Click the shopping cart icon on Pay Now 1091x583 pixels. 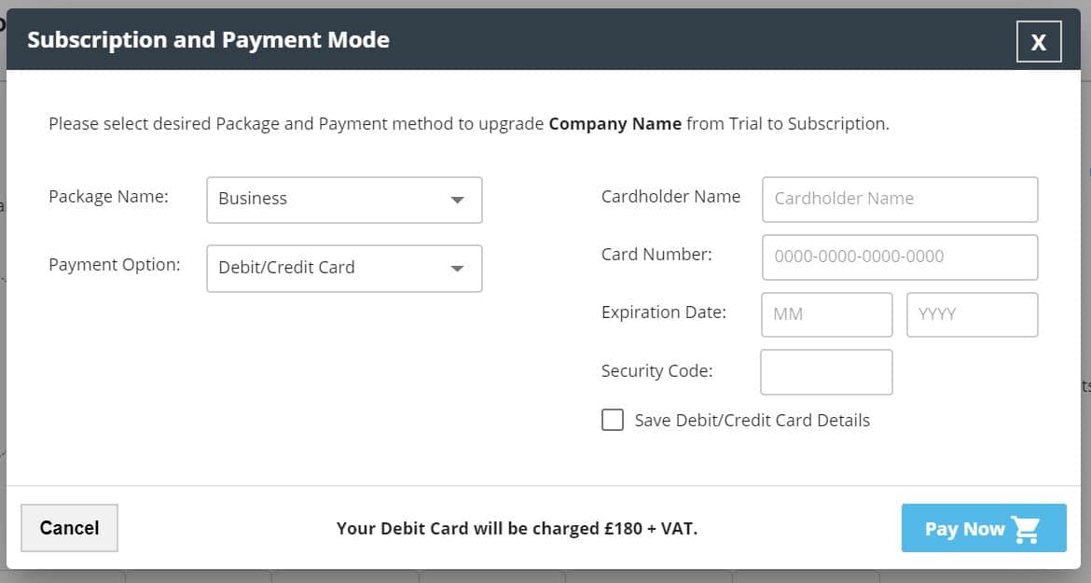click(x=1026, y=529)
